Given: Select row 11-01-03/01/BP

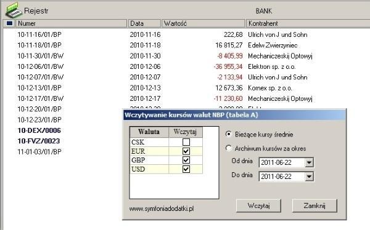Looking at the screenshot, I should tap(39, 152).
